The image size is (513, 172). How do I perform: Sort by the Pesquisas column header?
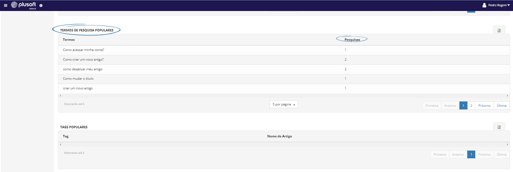point(352,40)
